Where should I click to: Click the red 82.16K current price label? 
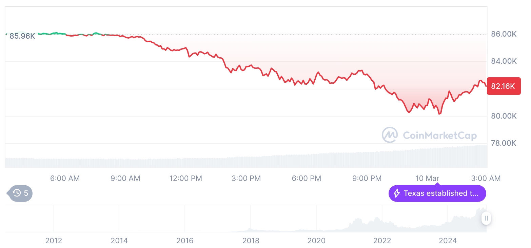(x=503, y=86)
